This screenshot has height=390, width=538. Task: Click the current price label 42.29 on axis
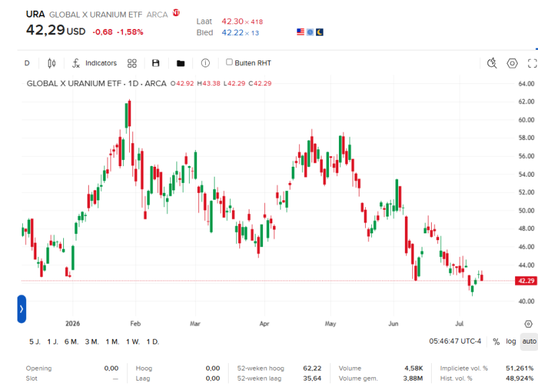pos(526,281)
